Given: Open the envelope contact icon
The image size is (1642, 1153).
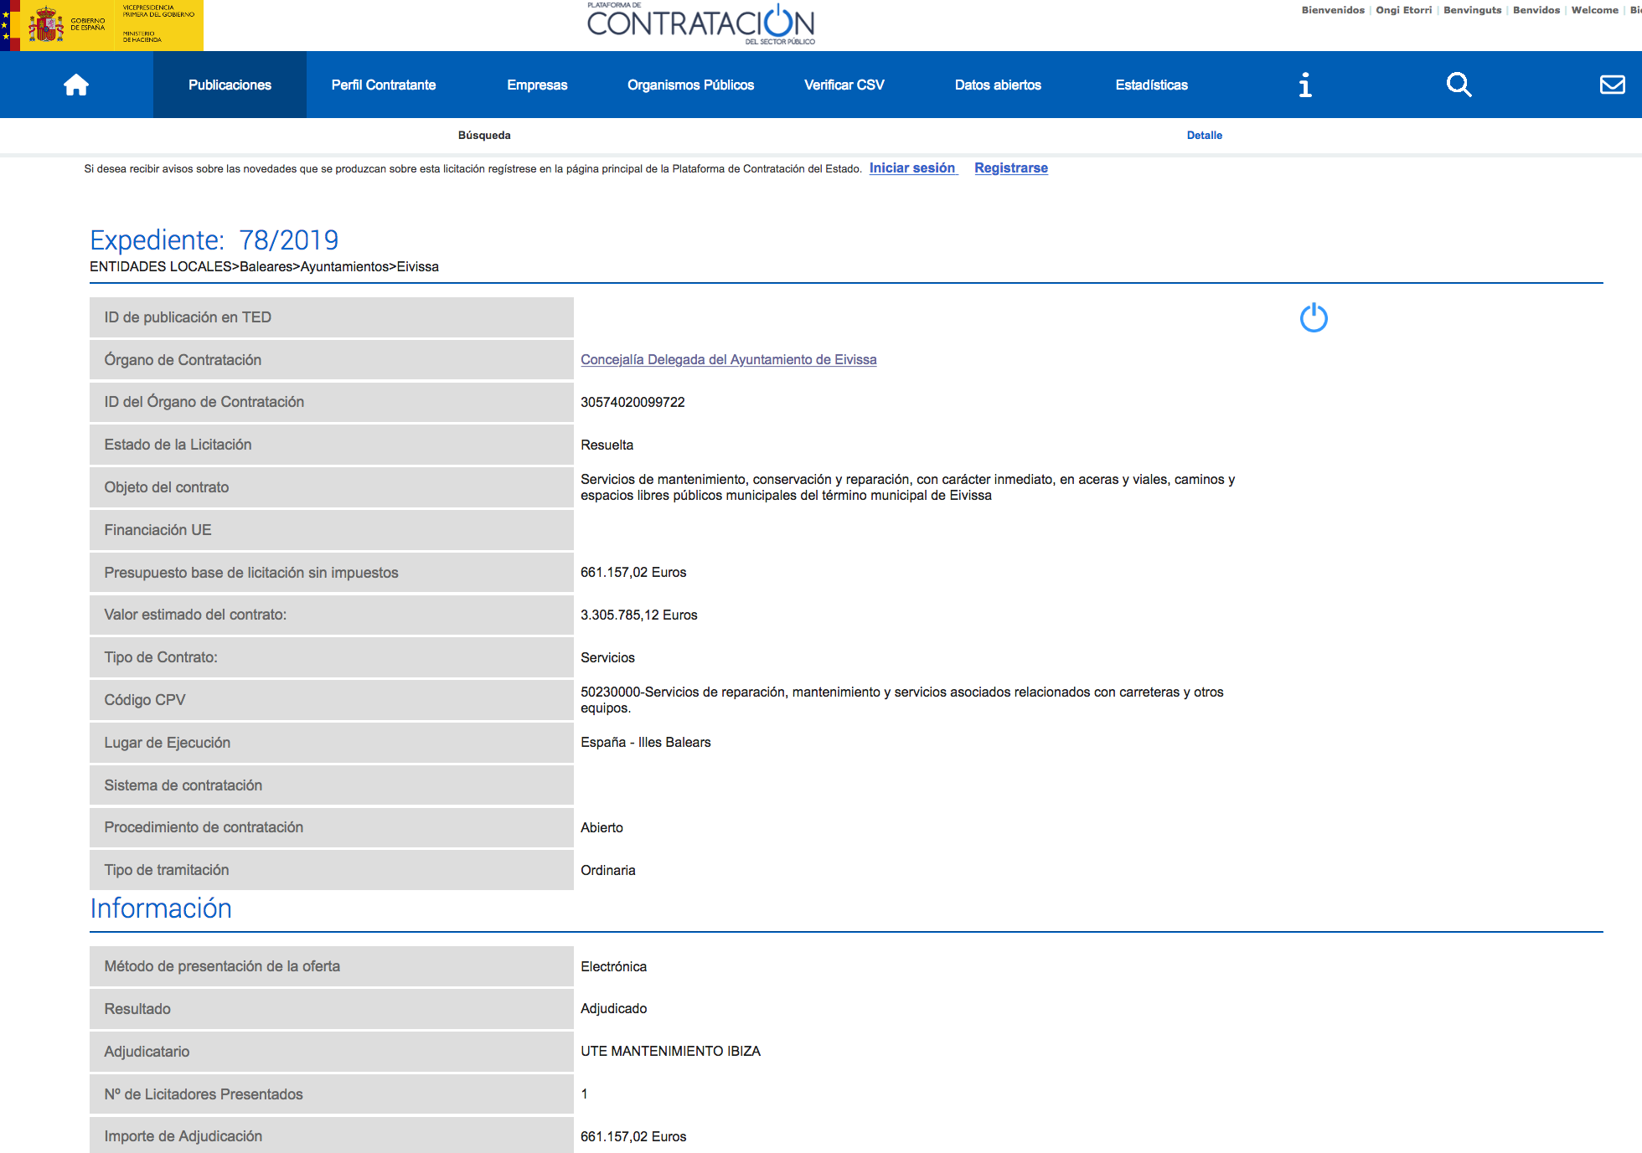Looking at the screenshot, I should 1612,85.
